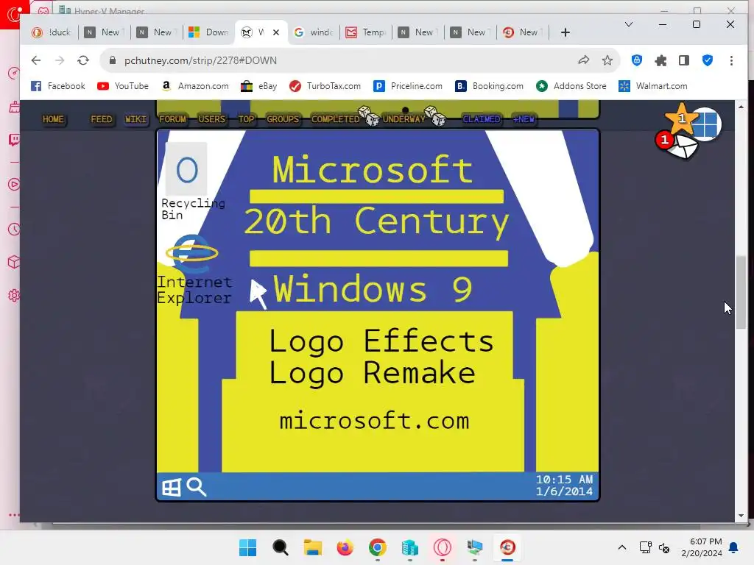Open the GROUPS menu item
Viewport: 754px width, 565px height.
coord(283,119)
